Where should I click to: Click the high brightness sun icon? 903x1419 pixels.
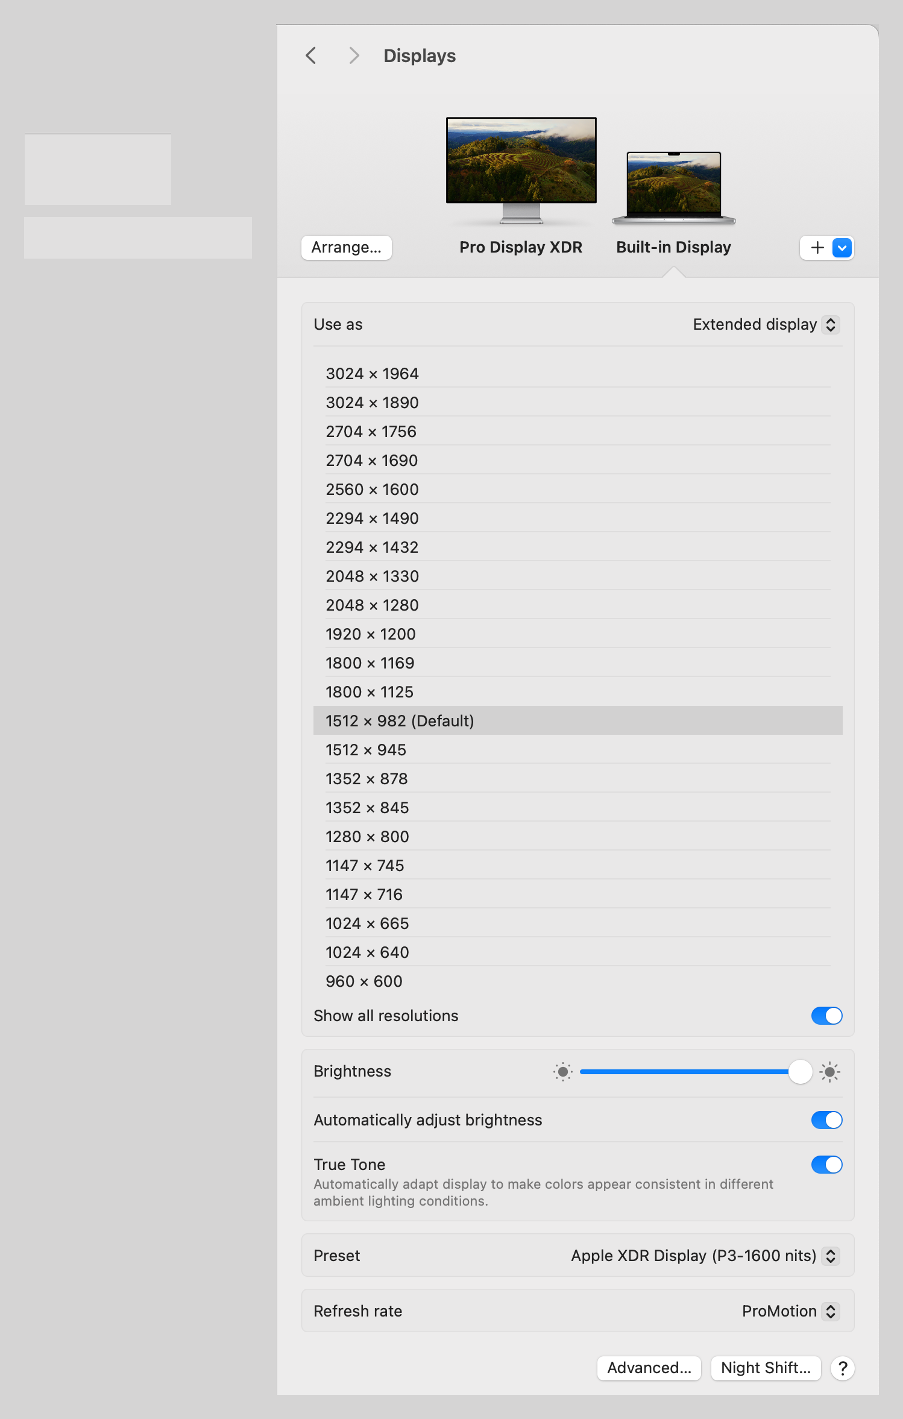(x=830, y=1072)
